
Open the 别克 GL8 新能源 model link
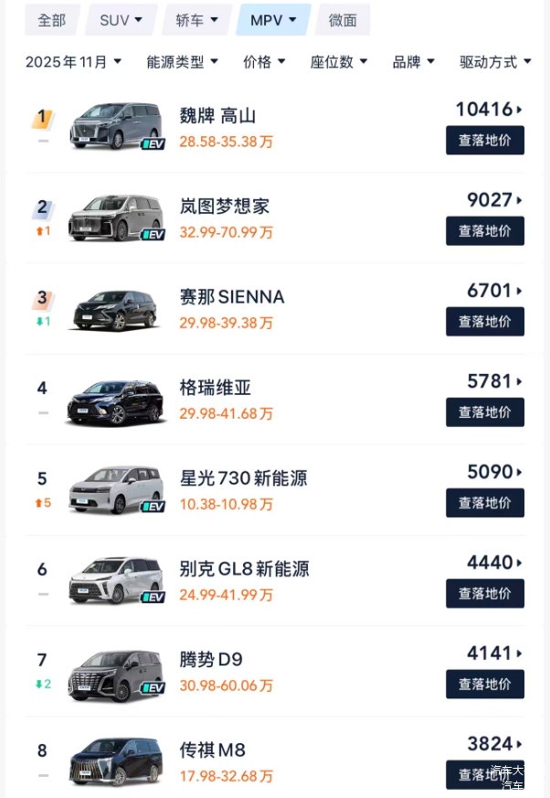coord(245,569)
